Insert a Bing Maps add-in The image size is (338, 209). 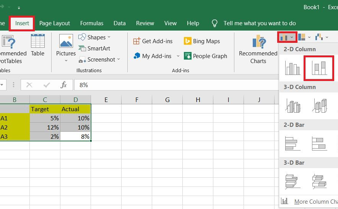click(x=202, y=41)
